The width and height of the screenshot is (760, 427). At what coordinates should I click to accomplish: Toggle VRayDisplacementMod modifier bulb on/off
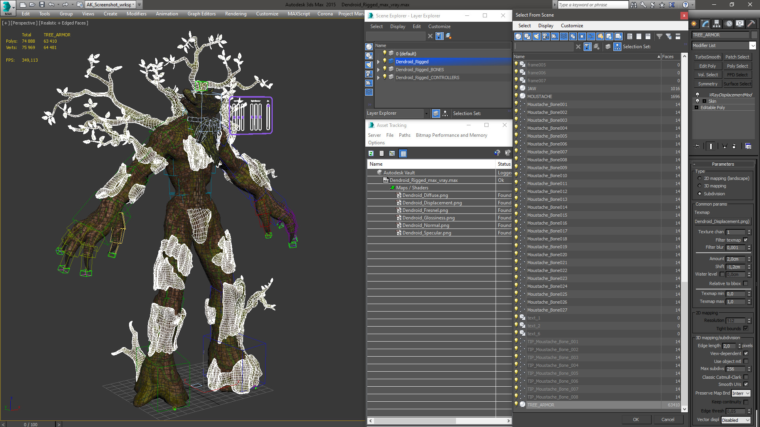click(697, 95)
